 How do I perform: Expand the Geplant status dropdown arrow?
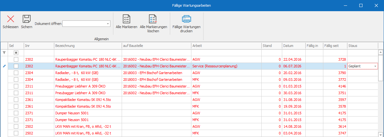tap(375, 66)
